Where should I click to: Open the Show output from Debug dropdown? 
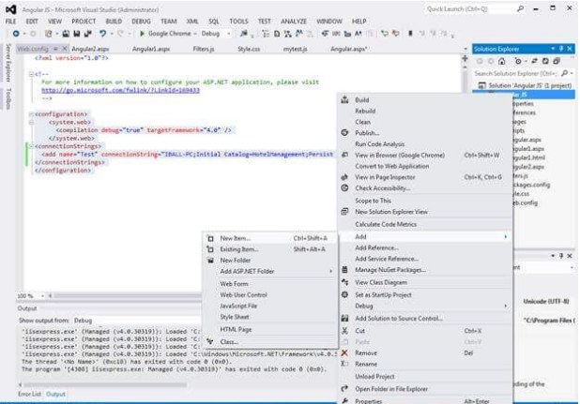(x=137, y=321)
